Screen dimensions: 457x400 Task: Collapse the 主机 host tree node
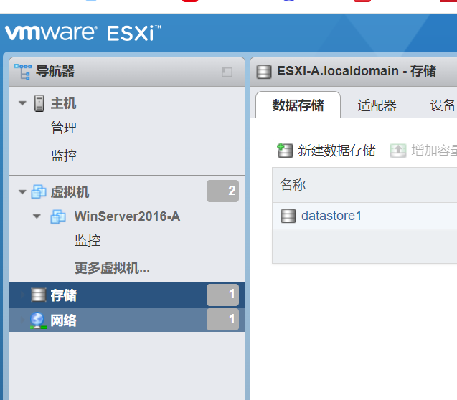22,103
